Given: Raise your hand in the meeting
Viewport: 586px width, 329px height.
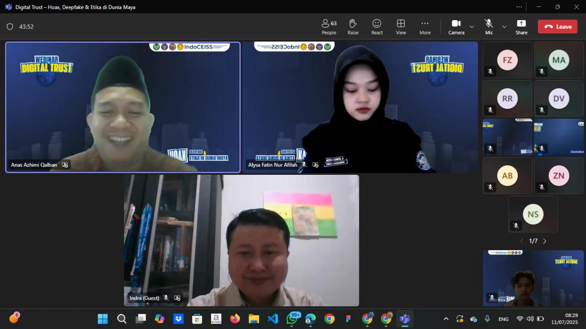Looking at the screenshot, I should (353, 27).
